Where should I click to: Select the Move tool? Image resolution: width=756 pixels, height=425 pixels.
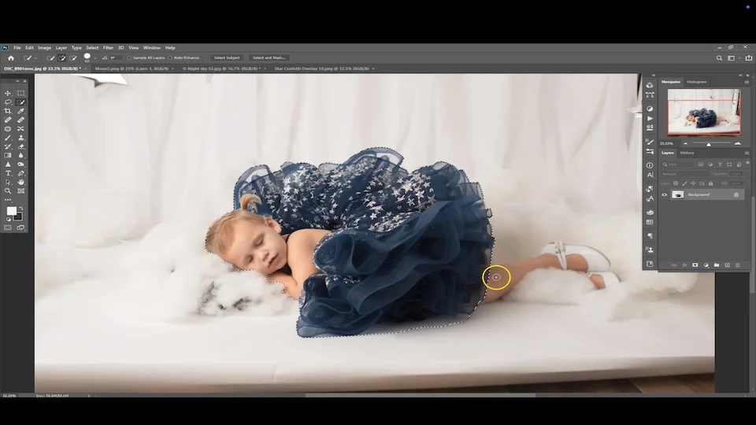pyautogui.click(x=8, y=93)
